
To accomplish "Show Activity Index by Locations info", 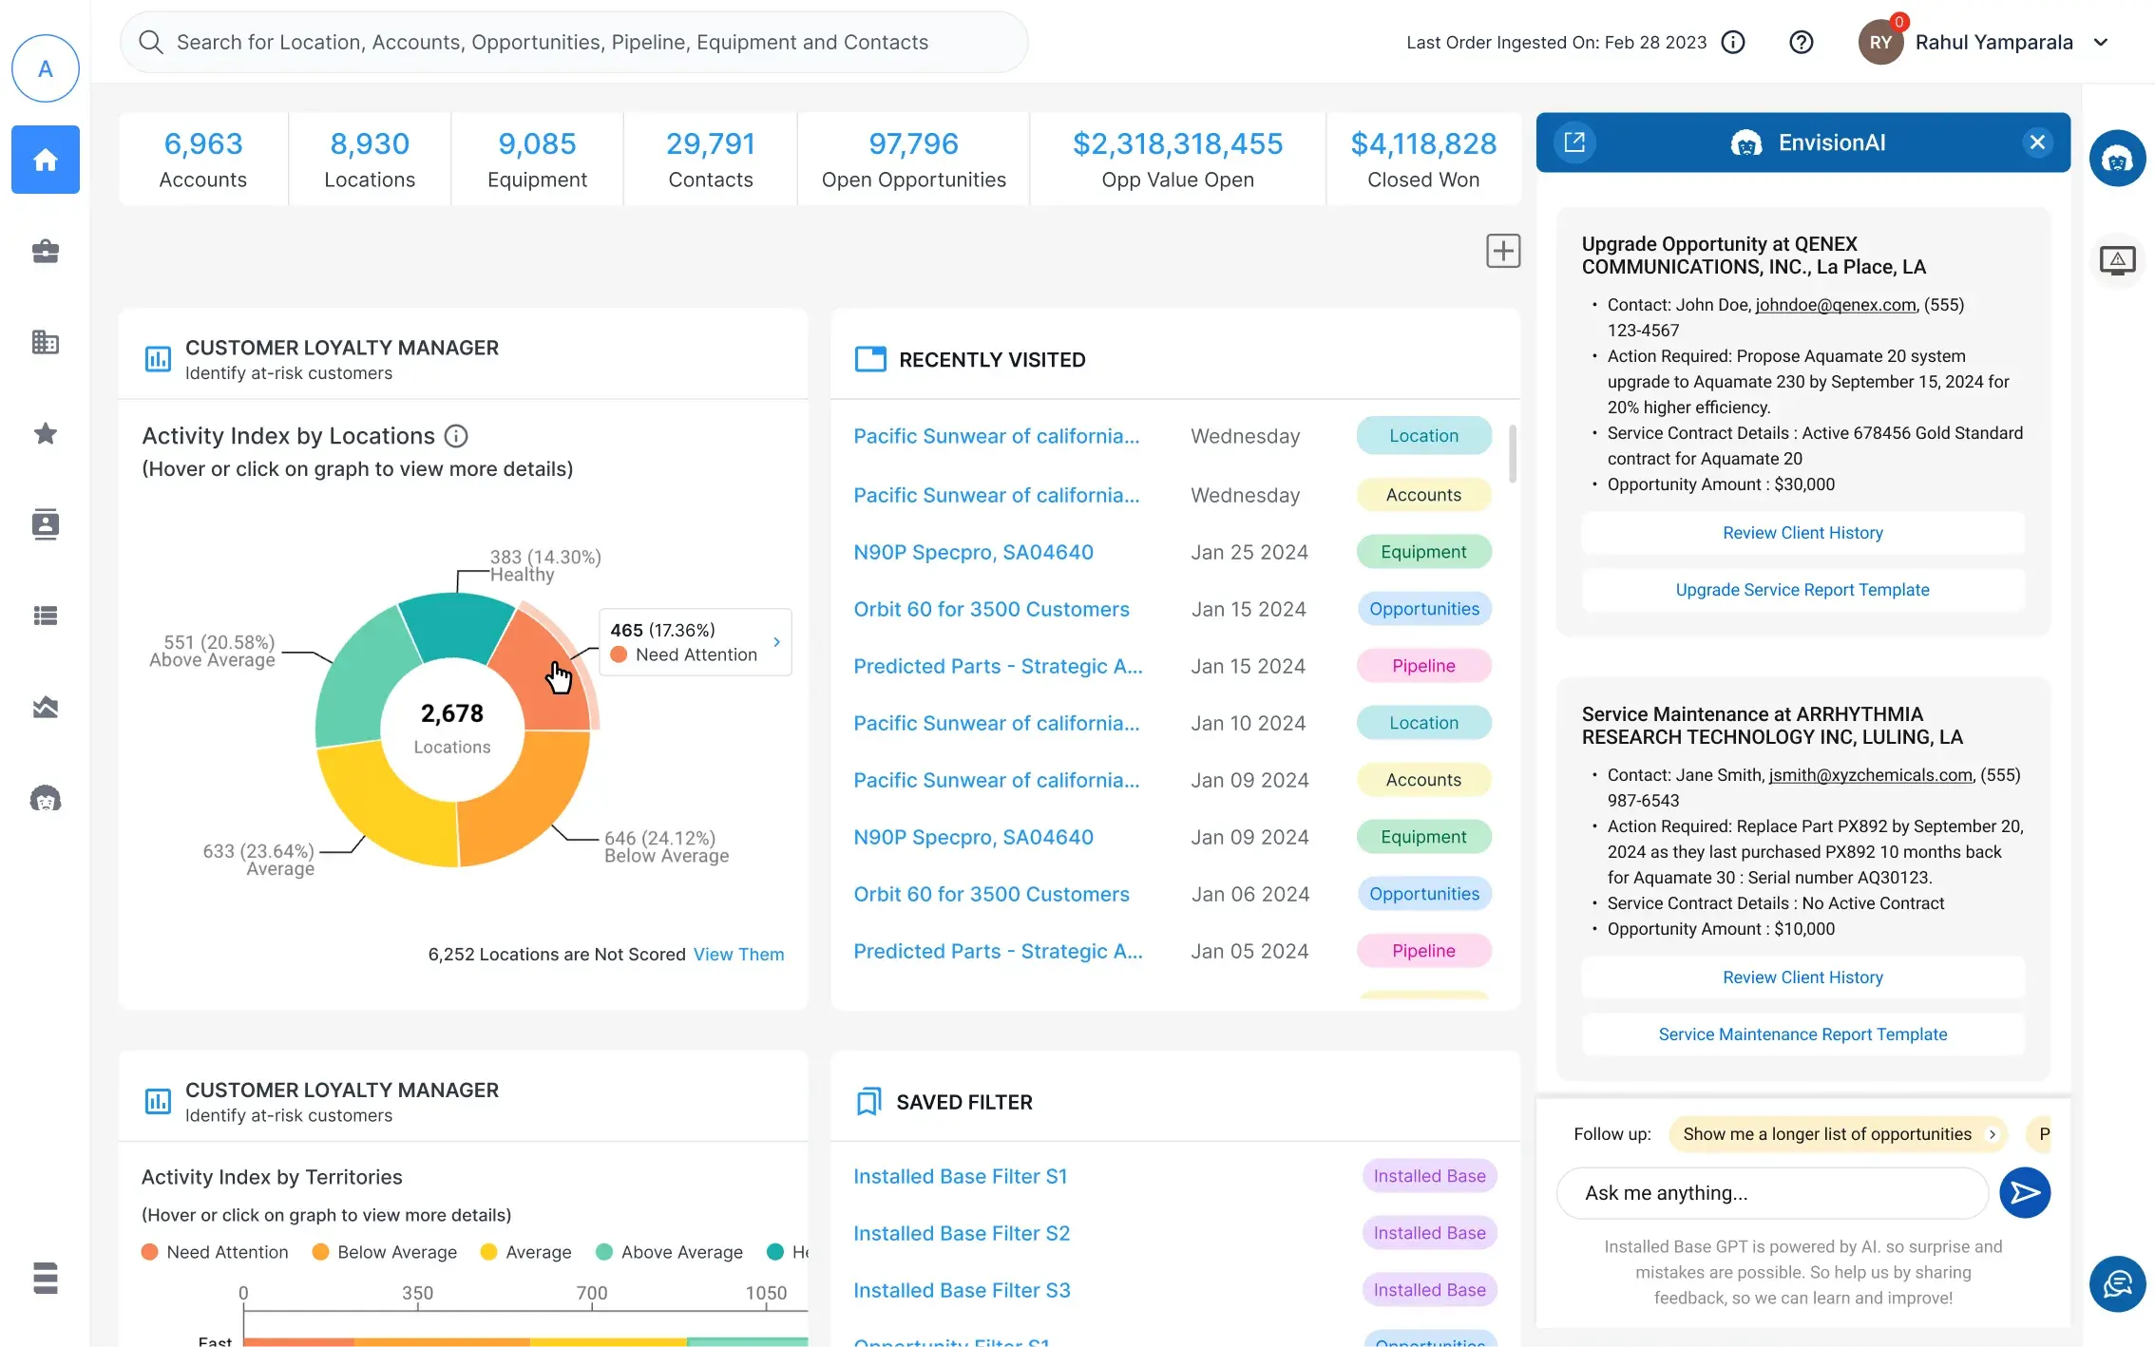I will coord(457,436).
